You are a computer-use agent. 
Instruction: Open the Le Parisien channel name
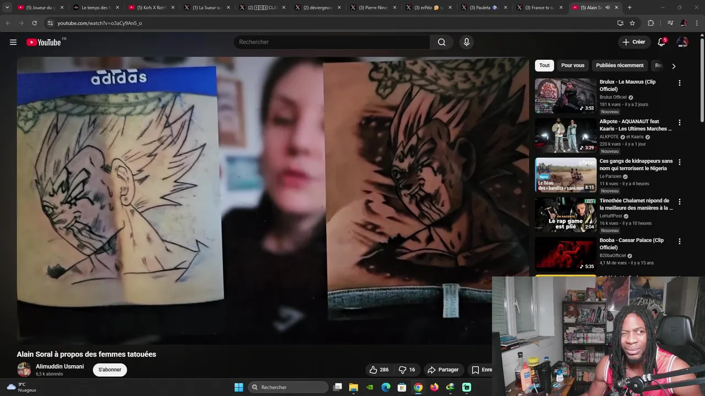point(611,177)
